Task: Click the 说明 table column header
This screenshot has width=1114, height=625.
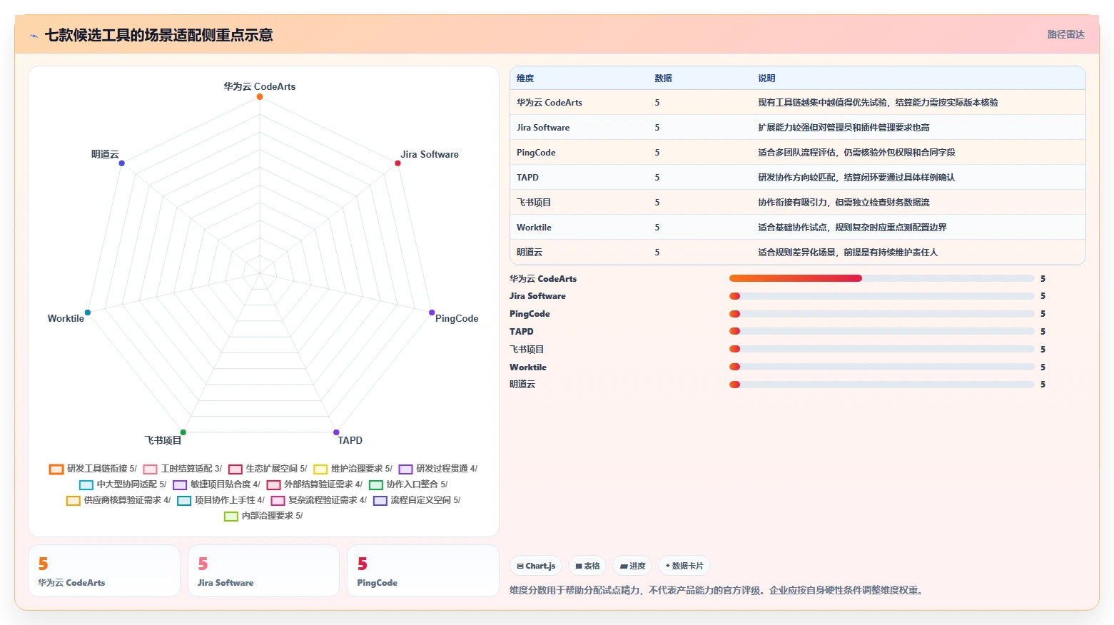Action: coord(766,78)
